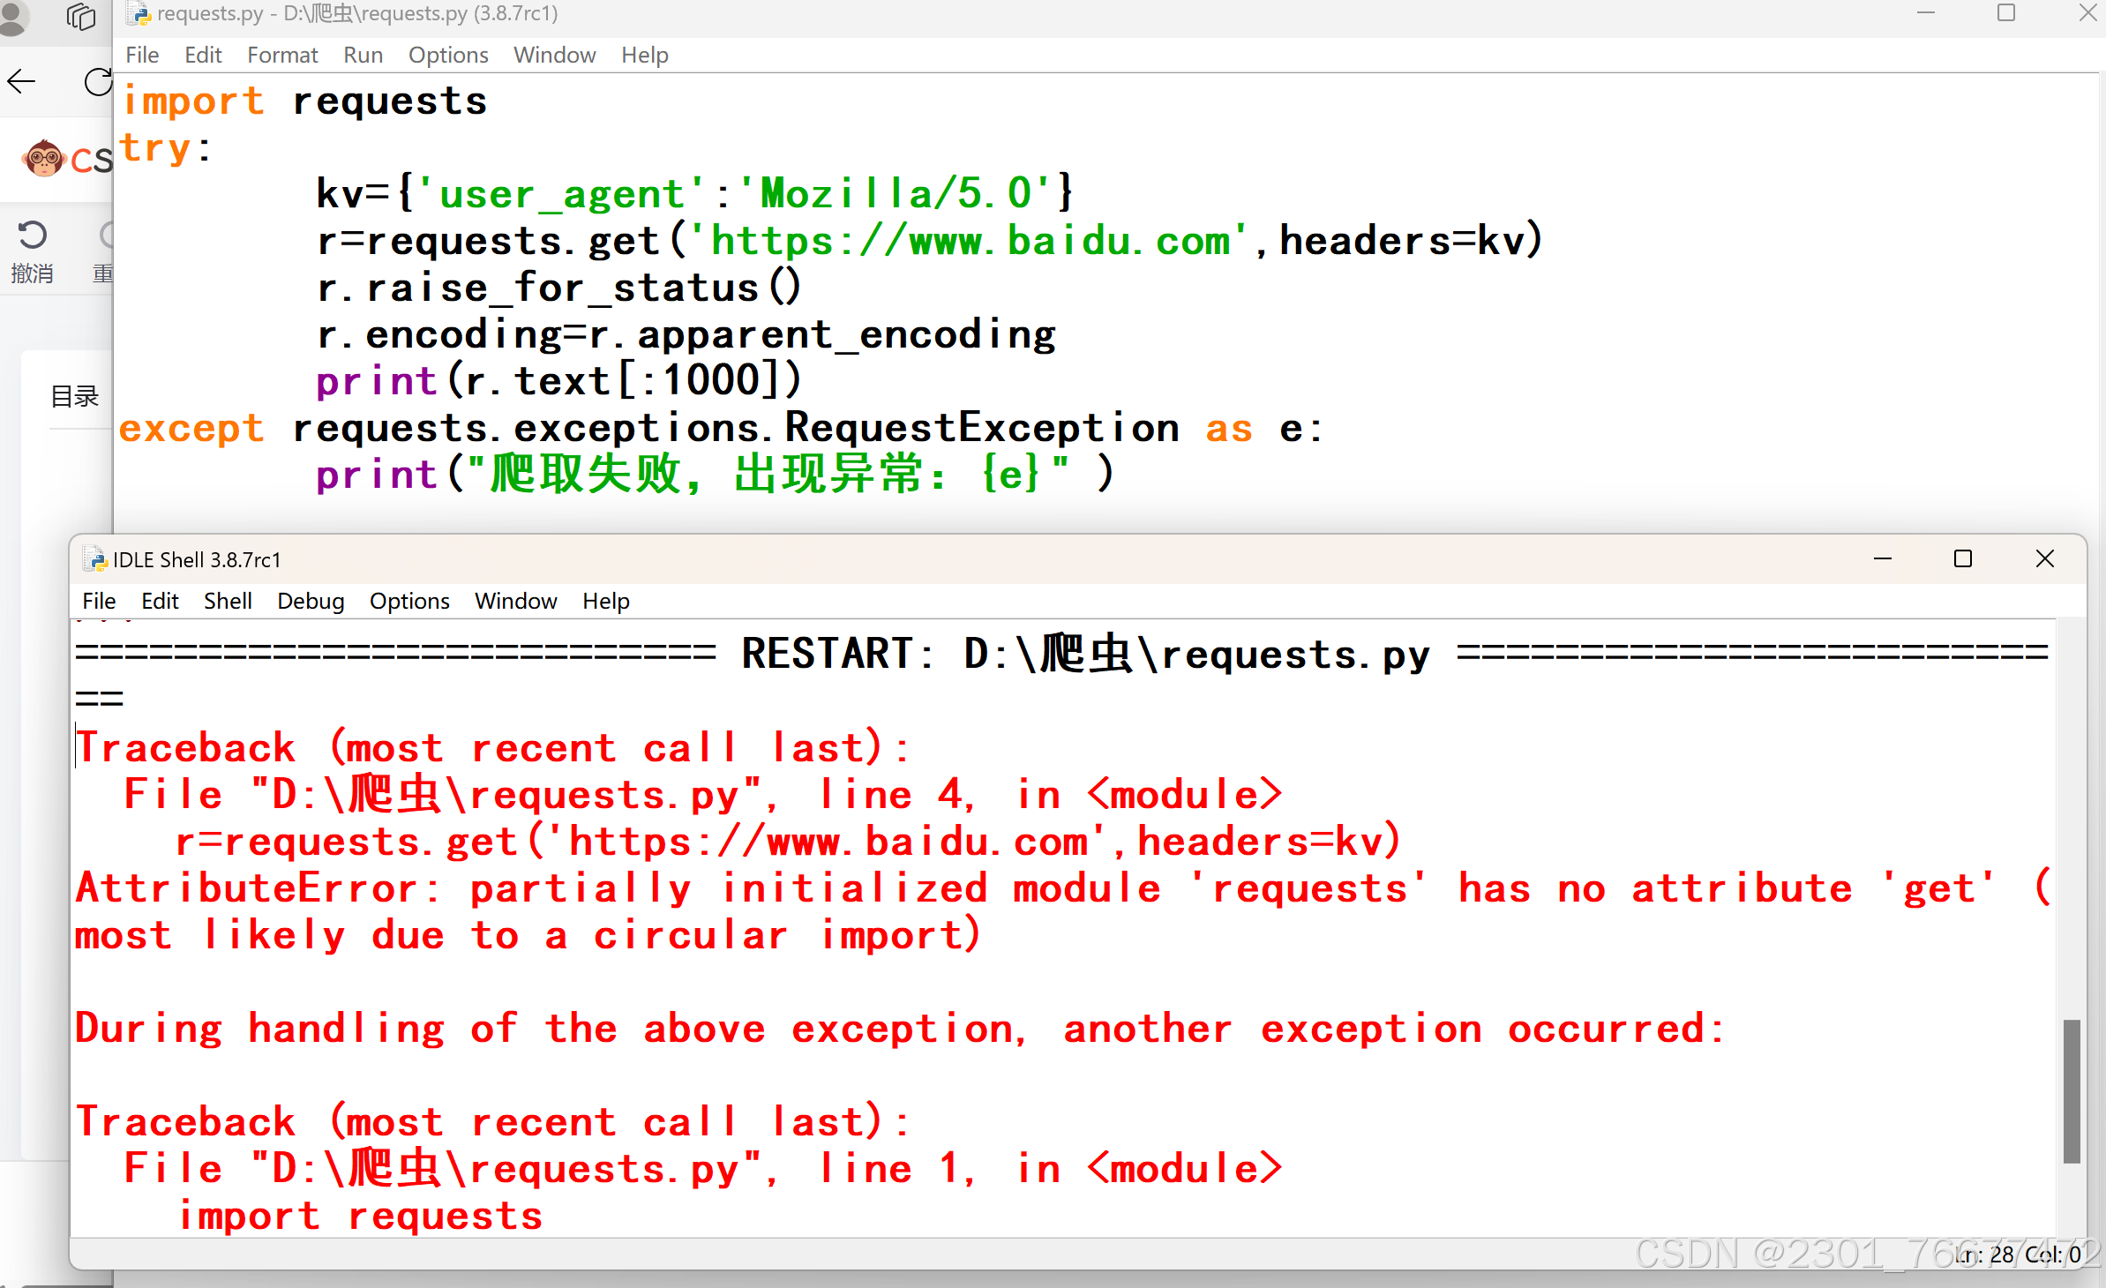Open the Options menu in the editor window
This screenshot has width=2106, height=1288.
tap(448, 55)
